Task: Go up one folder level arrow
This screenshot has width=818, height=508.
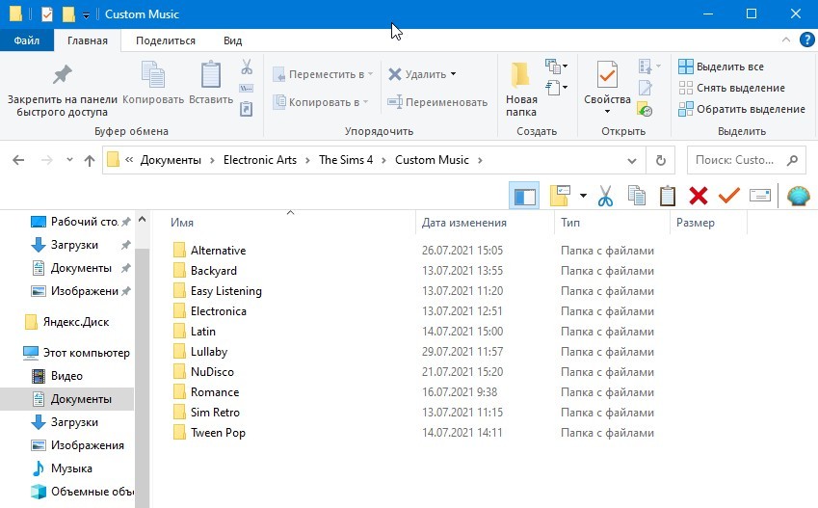Action: (x=90, y=160)
